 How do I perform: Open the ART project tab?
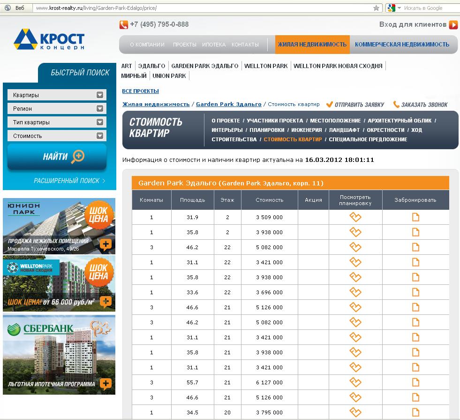(127, 66)
